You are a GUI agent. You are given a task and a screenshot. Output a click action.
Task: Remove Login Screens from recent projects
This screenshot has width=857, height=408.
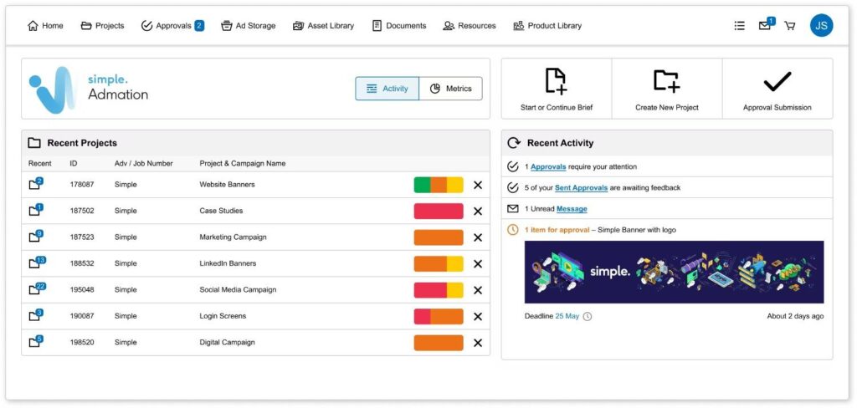coord(478,317)
